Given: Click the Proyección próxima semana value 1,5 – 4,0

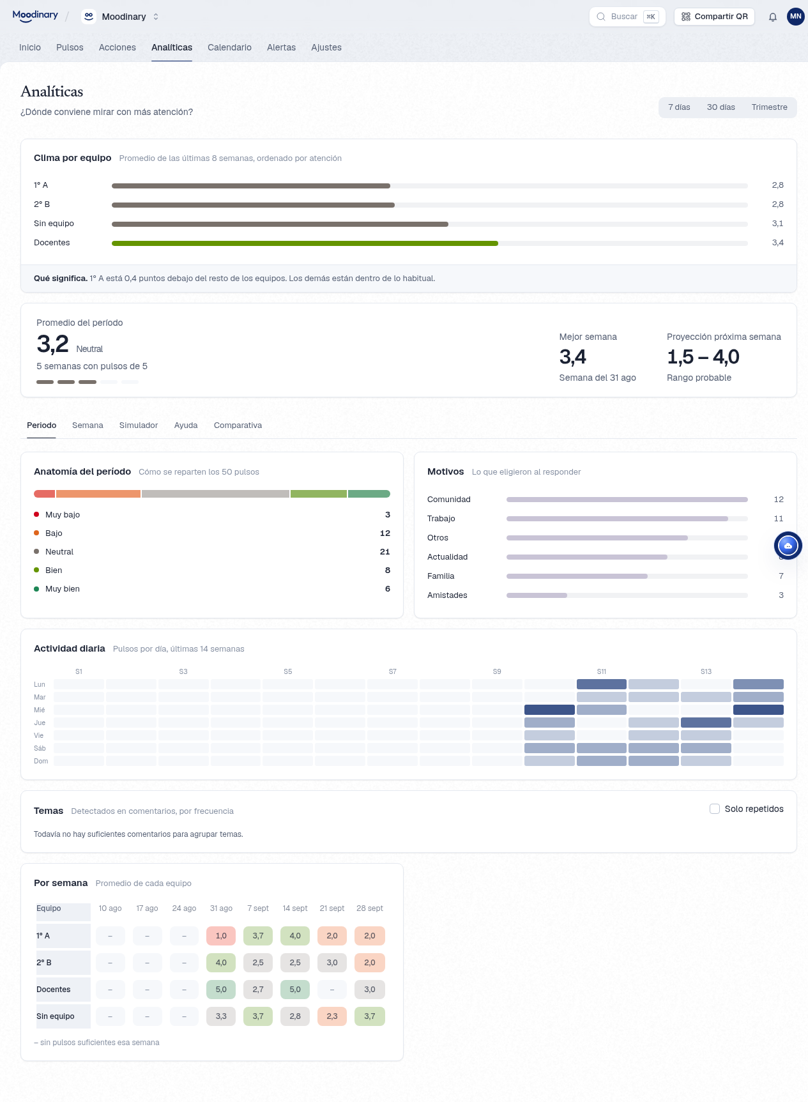Looking at the screenshot, I should pos(703,356).
